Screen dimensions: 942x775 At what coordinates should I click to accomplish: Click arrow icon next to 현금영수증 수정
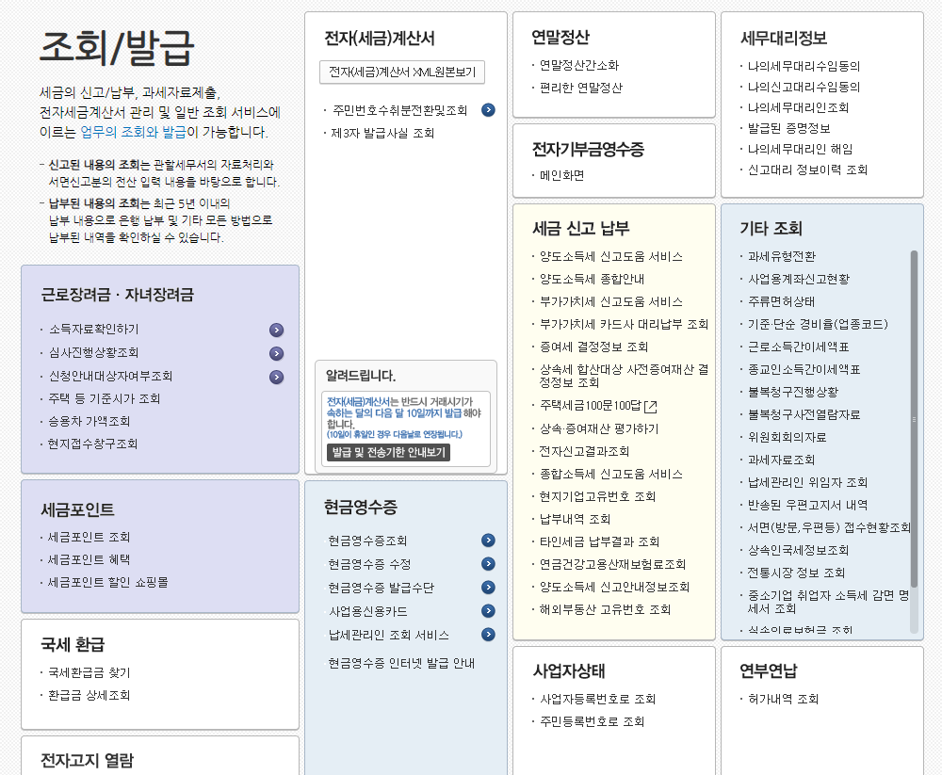488,563
